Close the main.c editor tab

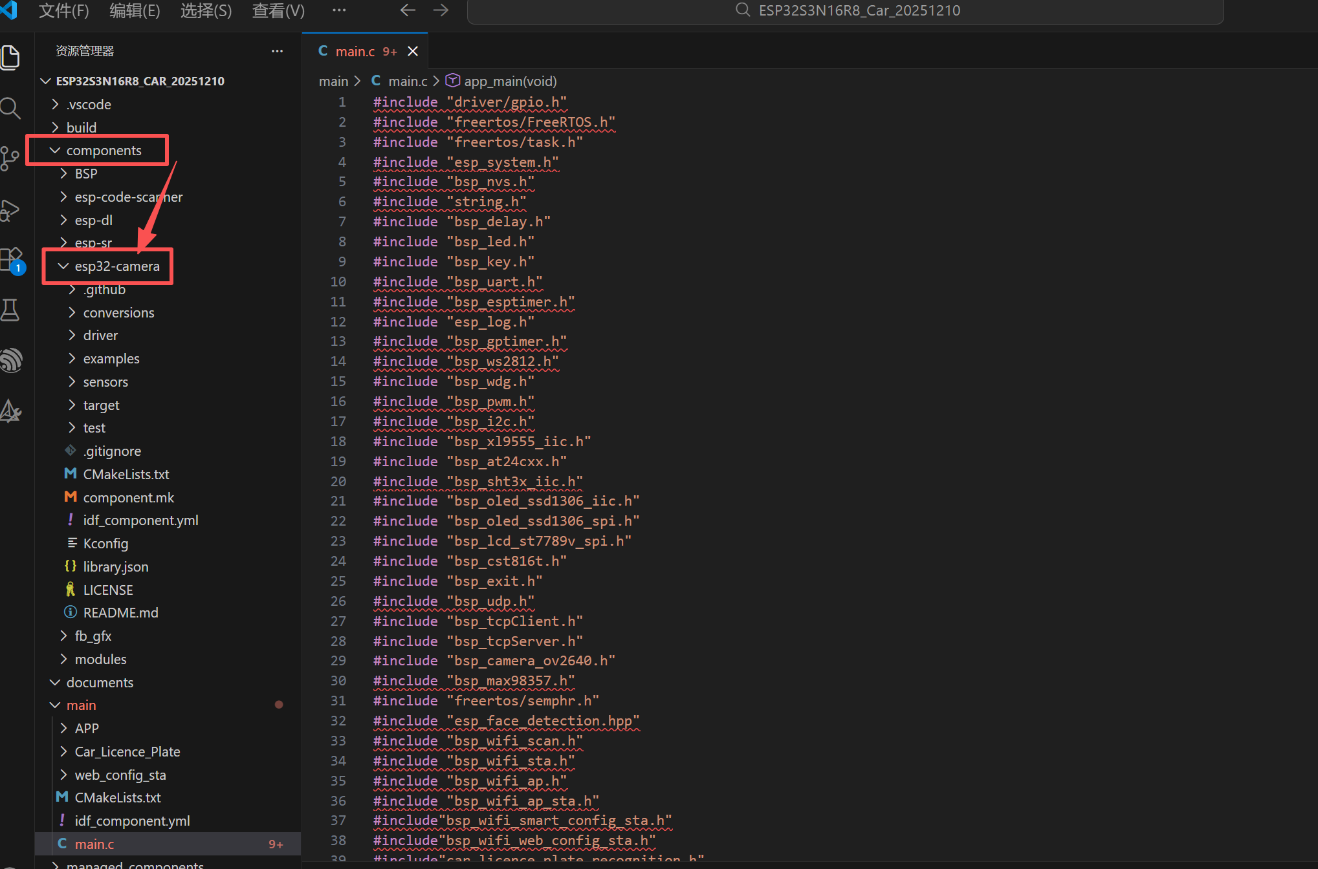tap(413, 52)
